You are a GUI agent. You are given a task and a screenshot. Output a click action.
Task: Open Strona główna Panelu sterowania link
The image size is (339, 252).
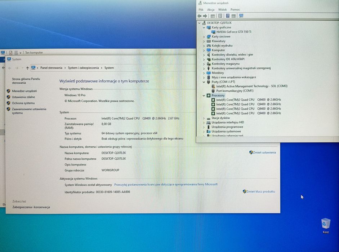26,81
